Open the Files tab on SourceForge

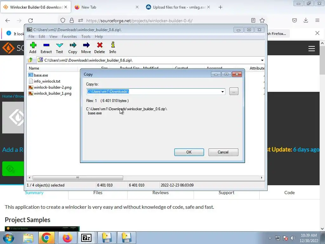point(98,193)
